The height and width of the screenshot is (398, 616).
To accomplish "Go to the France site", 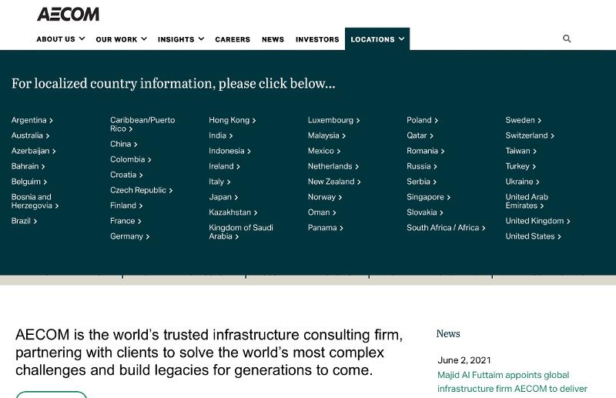I will point(126,221).
